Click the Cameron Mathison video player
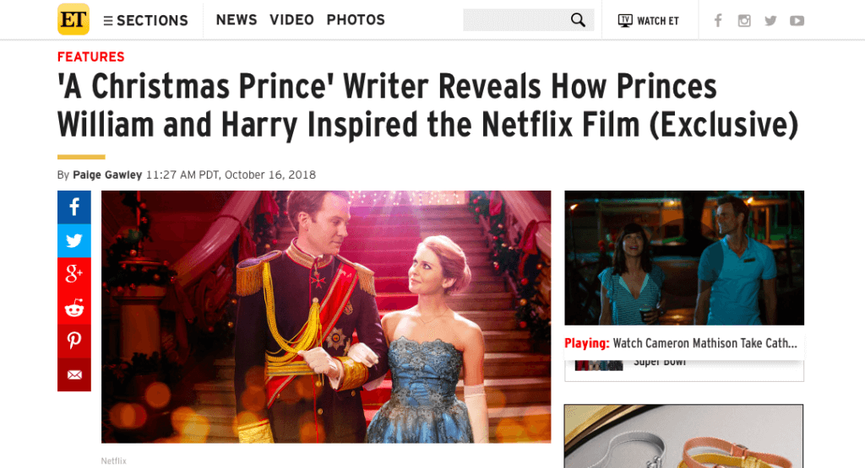 click(684, 258)
